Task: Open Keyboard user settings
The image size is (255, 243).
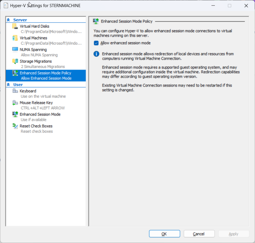Action: (x=46, y=93)
